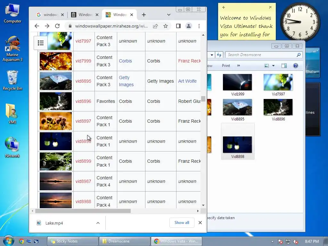
Task: Close the first Google tab
Action: click(x=62, y=15)
